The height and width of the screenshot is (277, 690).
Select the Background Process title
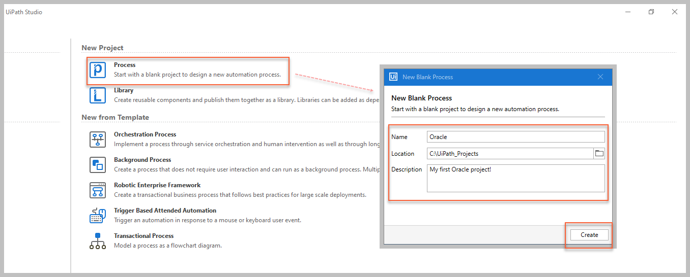(x=142, y=160)
